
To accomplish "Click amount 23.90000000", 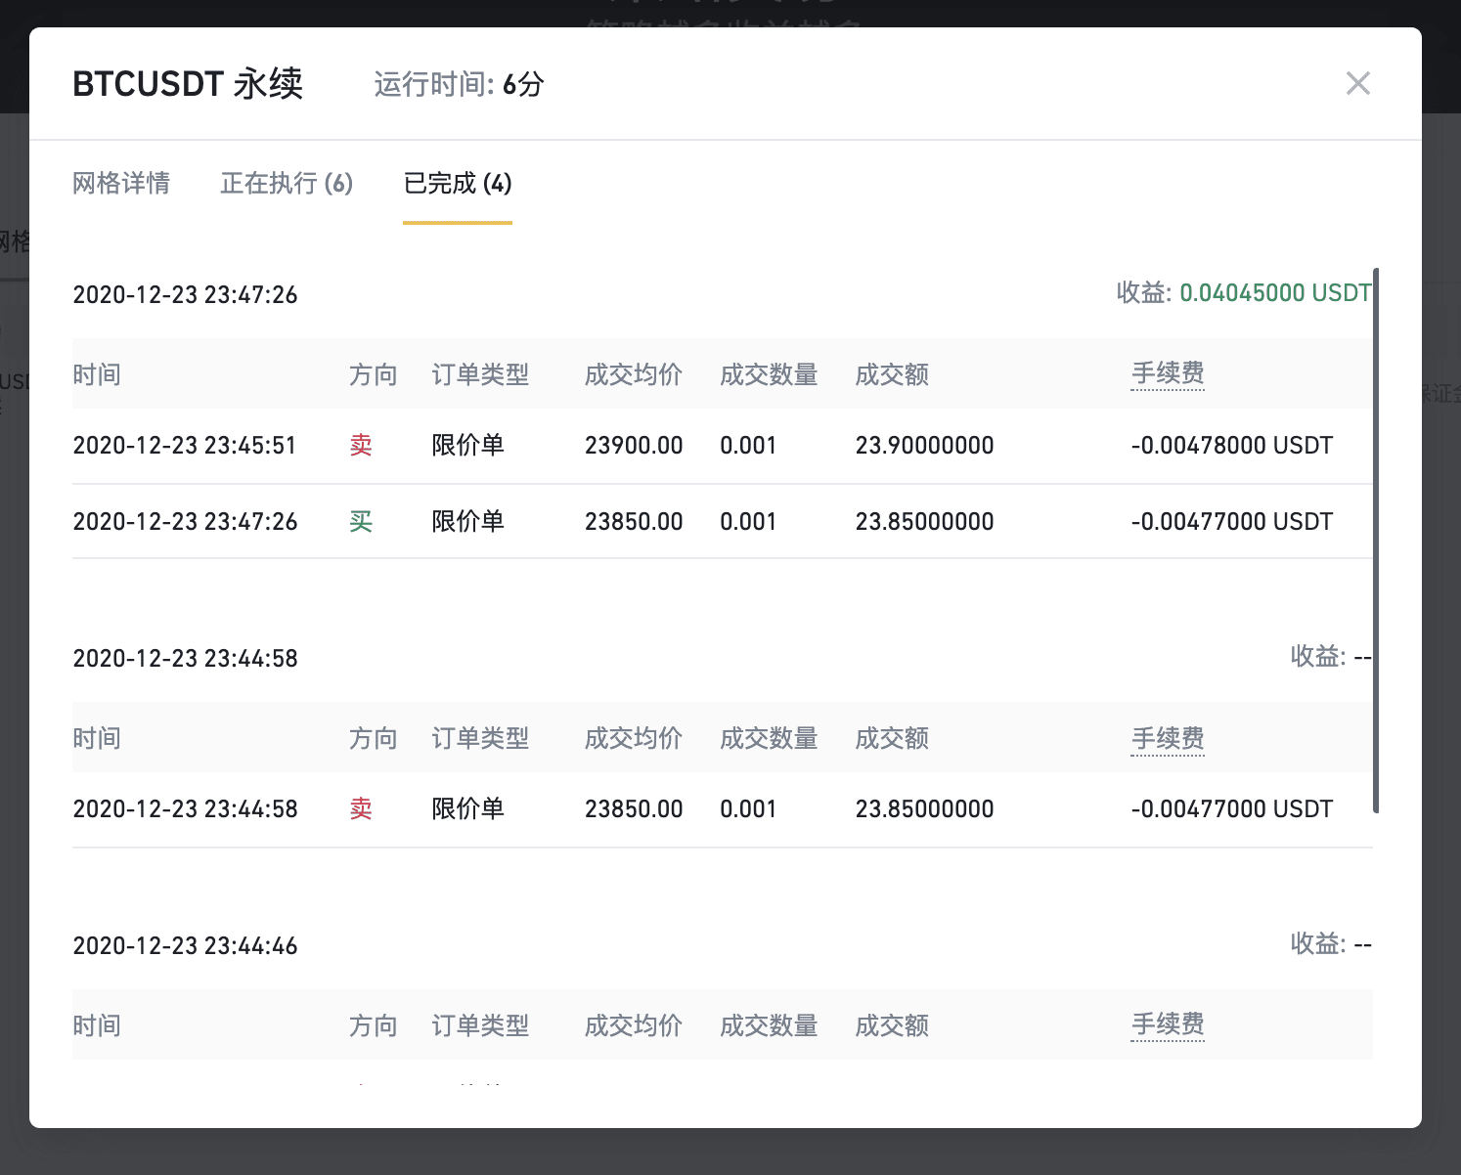I will tap(924, 445).
